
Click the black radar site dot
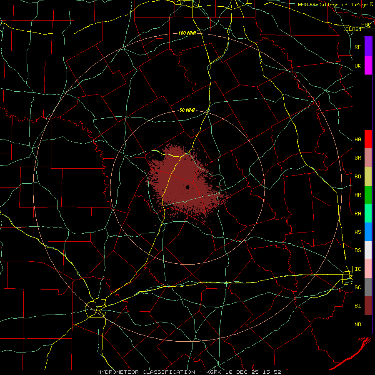click(187, 187)
